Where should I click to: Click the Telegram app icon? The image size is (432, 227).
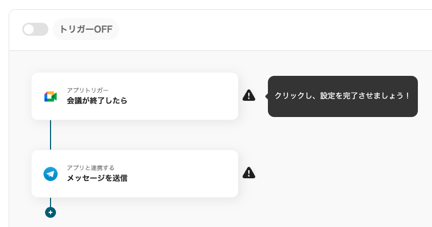[51, 174]
